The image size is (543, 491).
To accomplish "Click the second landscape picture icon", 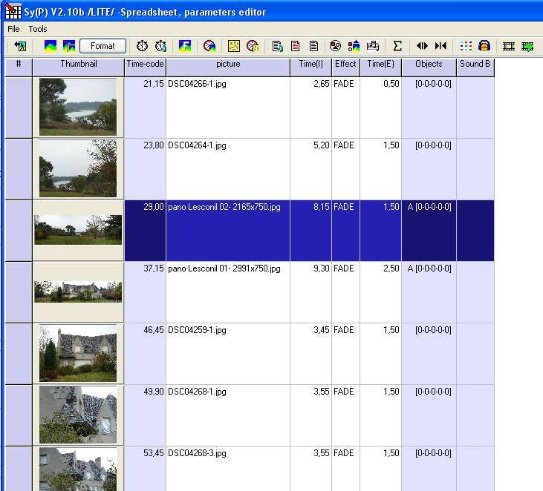I will click(x=69, y=46).
